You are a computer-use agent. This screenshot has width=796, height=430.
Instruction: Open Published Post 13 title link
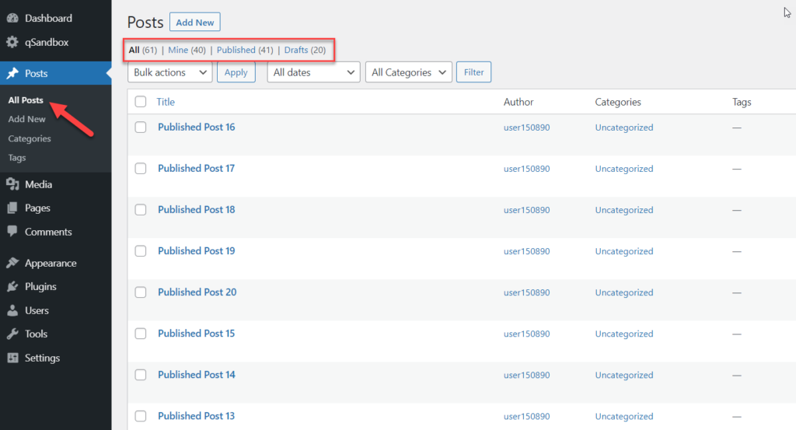pyautogui.click(x=196, y=416)
